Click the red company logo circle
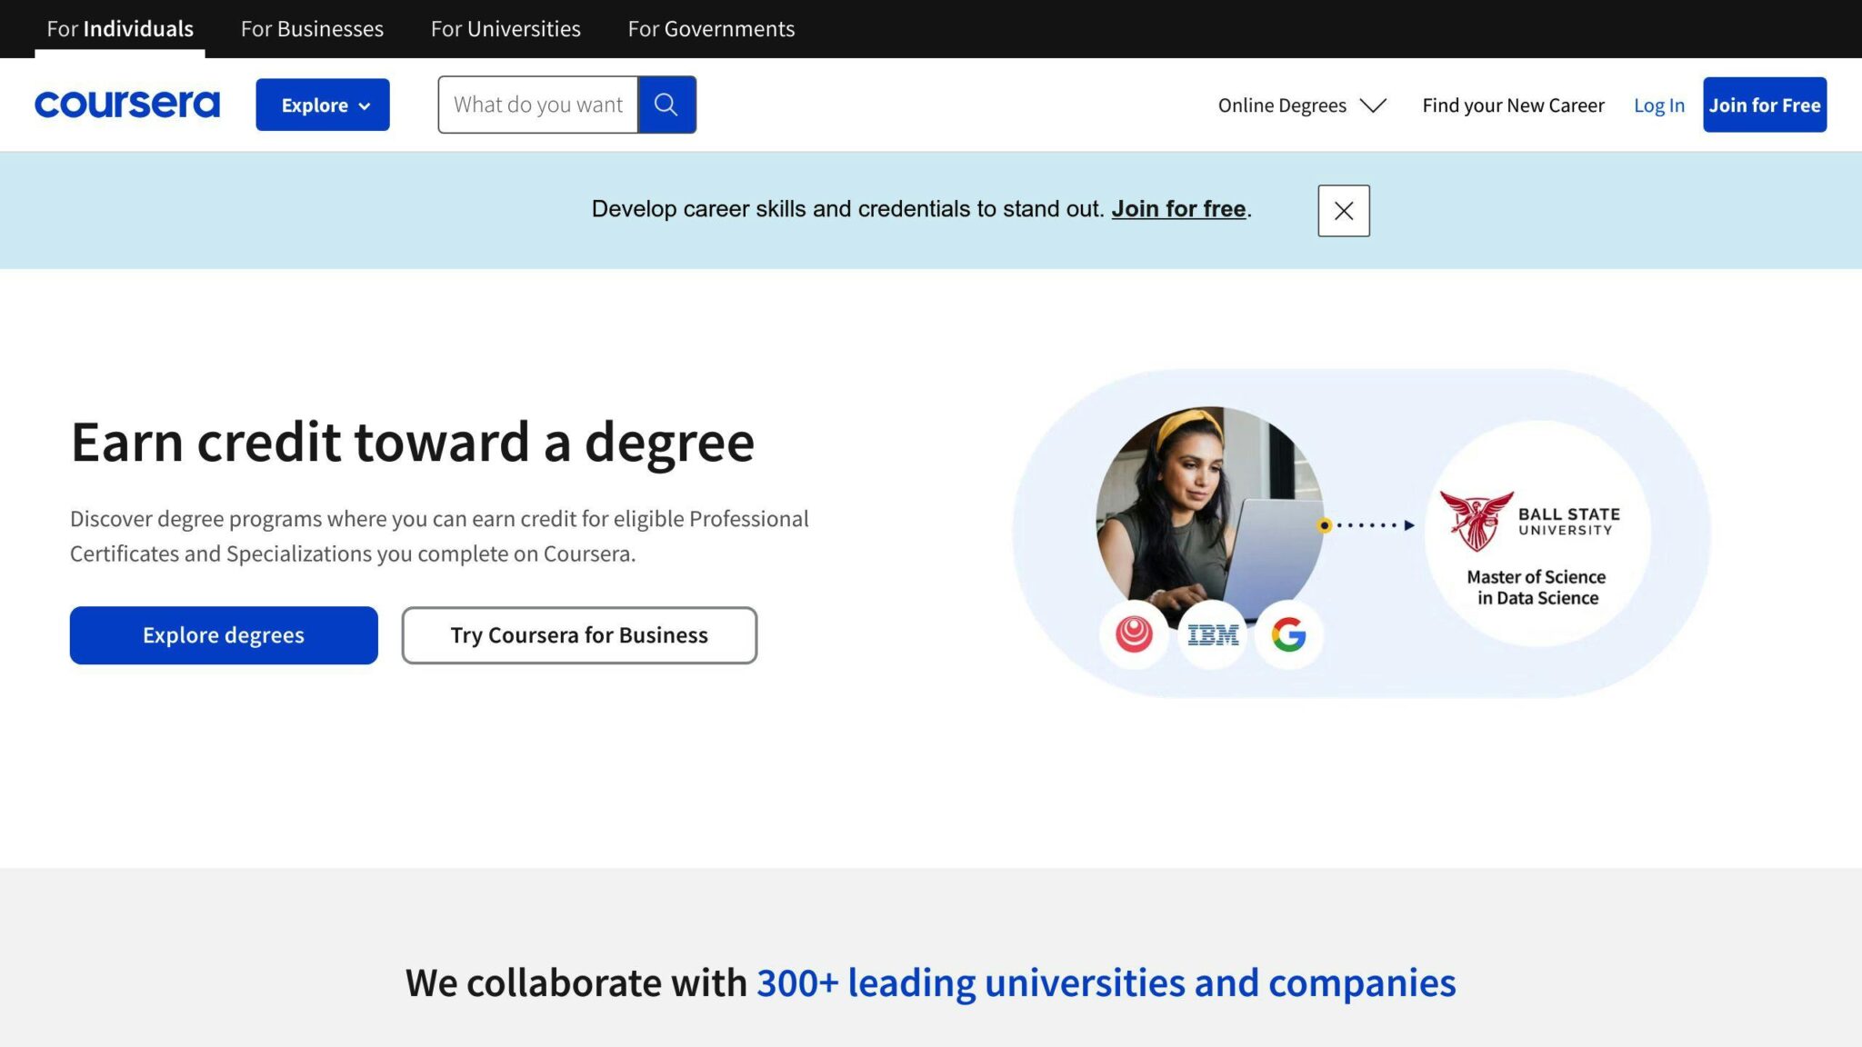 pyautogui.click(x=1133, y=634)
